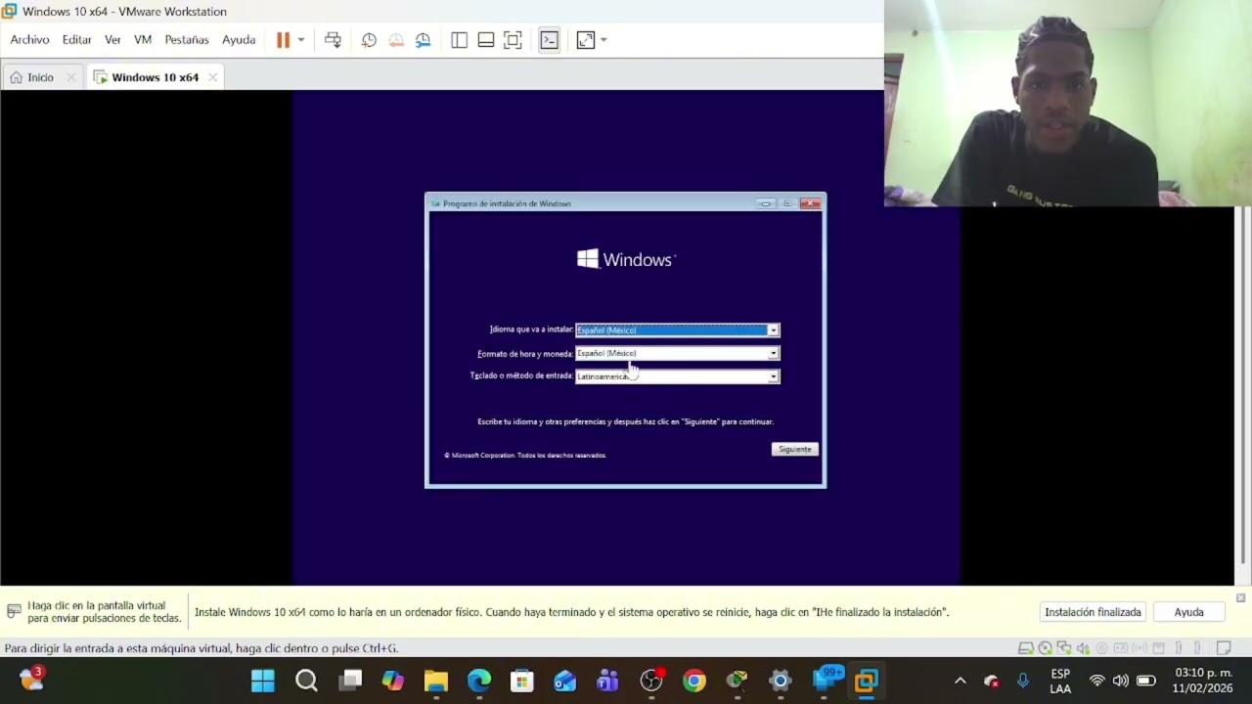Image resolution: width=1252 pixels, height=704 pixels.
Task: Click the Pause virtual machine icon
Action: point(283,40)
